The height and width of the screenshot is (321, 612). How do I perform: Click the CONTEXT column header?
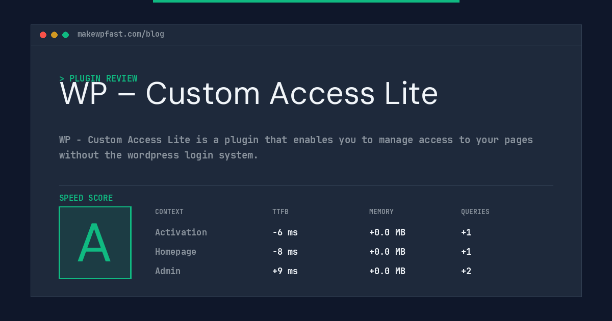[x=169, y=212]
